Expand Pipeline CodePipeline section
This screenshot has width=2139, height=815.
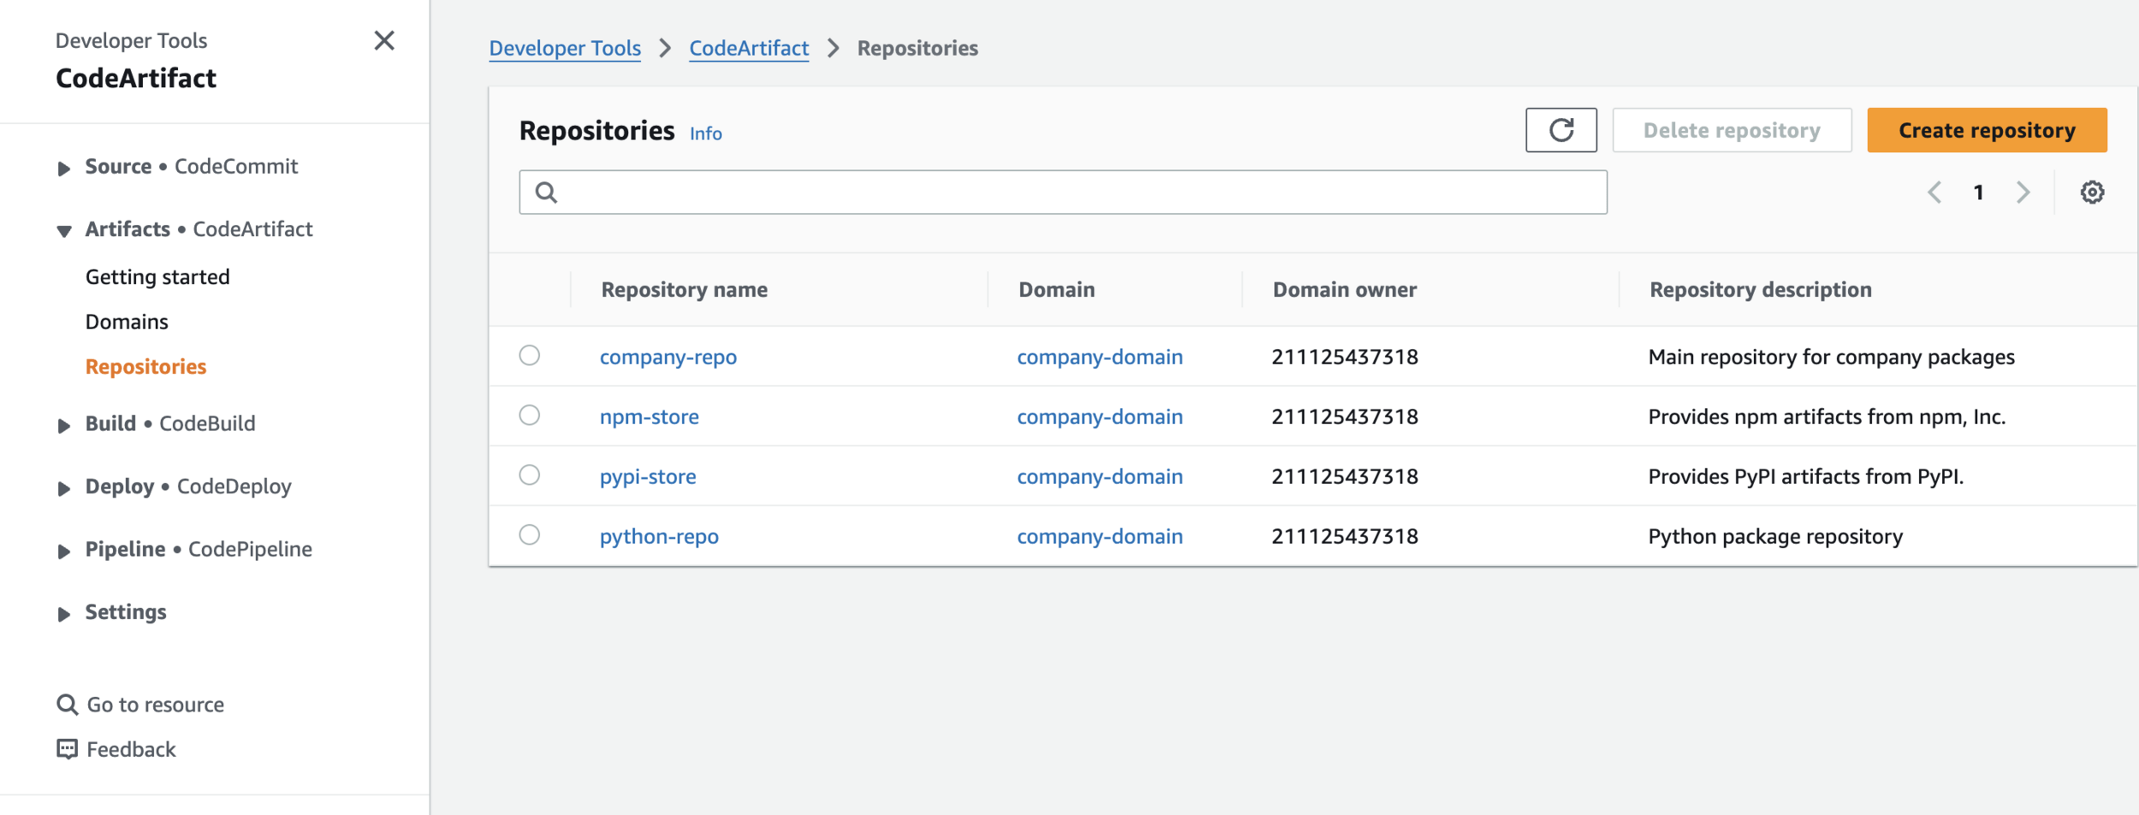tap(63, 552)
